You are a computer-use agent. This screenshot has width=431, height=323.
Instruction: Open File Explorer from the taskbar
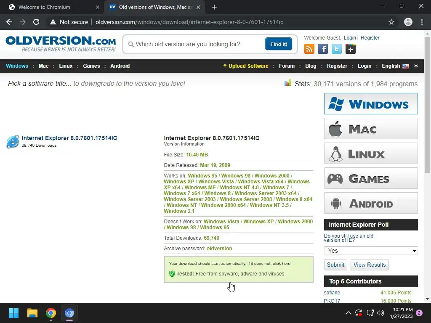(x=32, y=313)
